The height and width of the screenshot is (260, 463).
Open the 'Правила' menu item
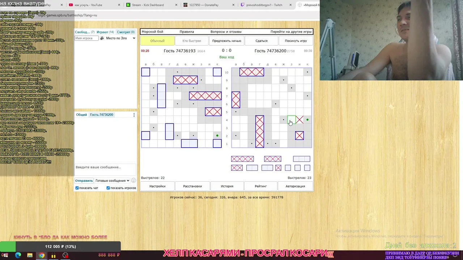[187, 32]
